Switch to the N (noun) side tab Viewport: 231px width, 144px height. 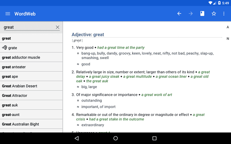228,39
